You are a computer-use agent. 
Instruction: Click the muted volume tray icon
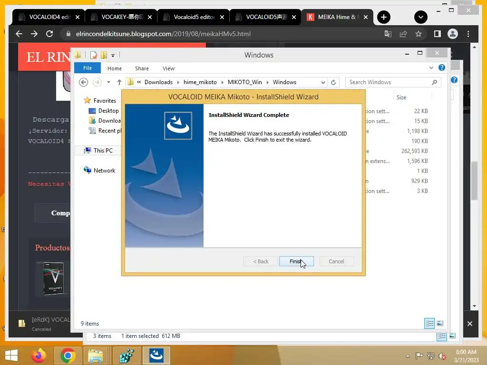[442, 356]
